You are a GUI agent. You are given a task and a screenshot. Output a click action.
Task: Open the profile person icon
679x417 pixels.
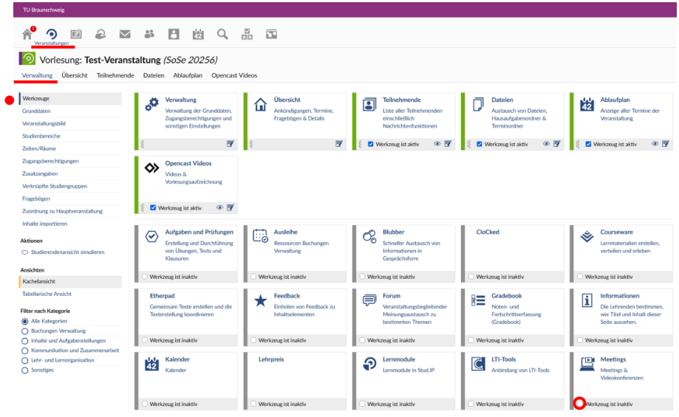point(174,34)
